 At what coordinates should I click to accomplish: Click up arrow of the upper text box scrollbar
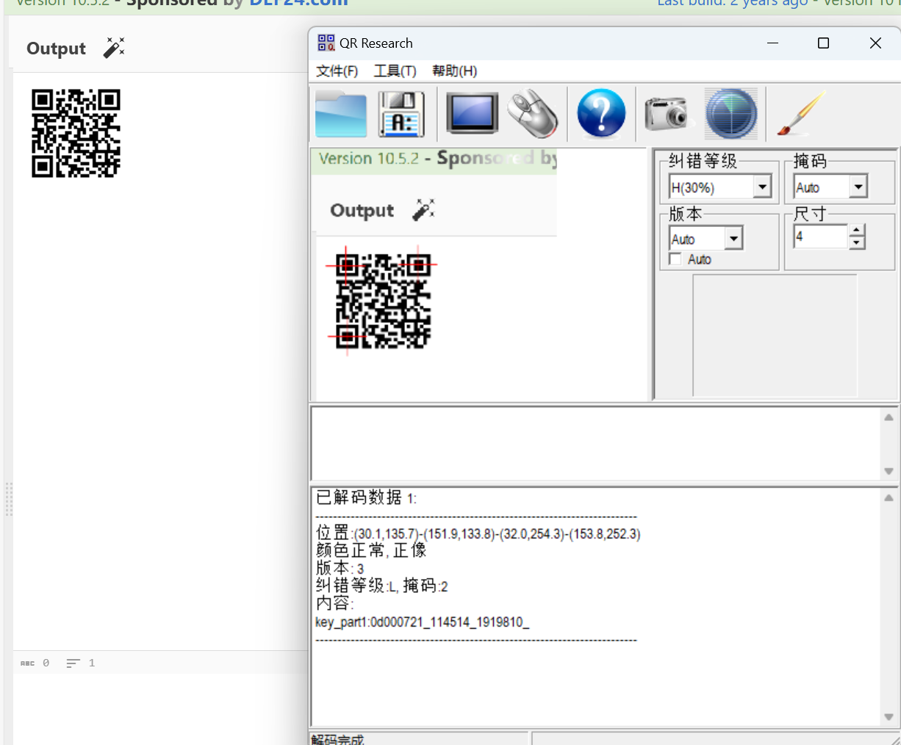click(x=889, y=417)
